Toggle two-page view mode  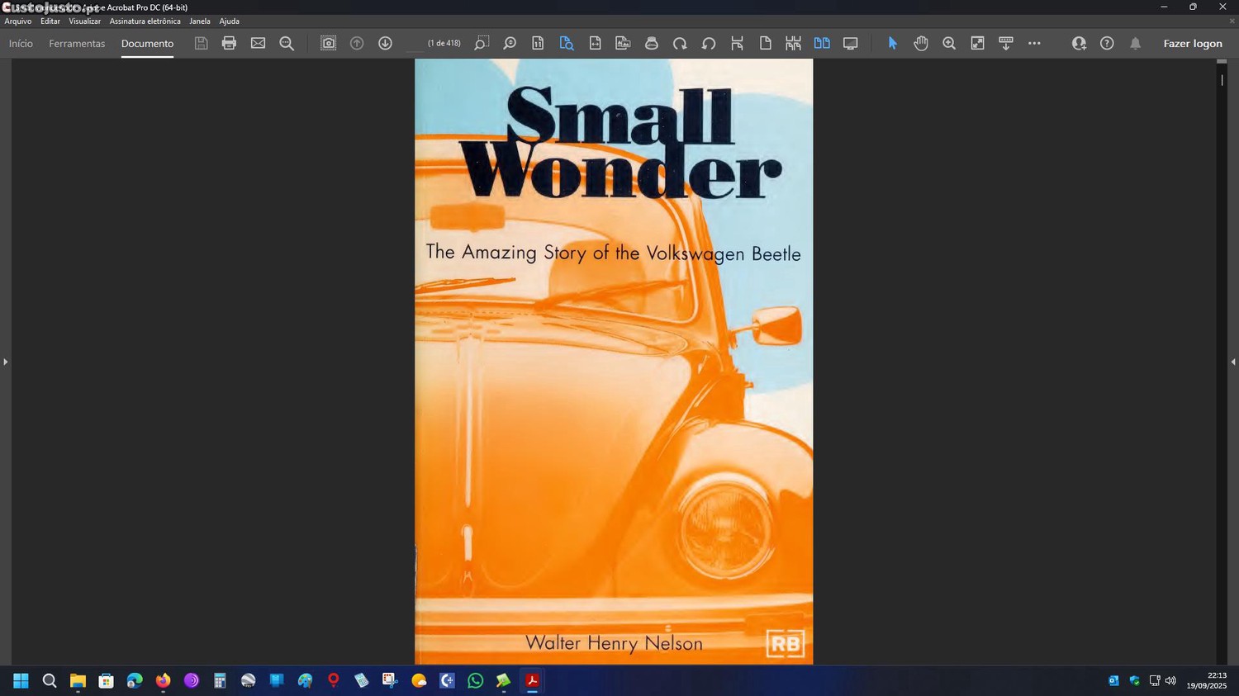[822, 43]
